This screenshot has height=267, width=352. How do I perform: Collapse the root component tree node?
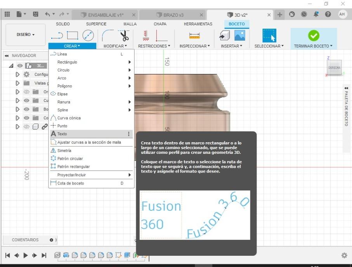pos(11,66)
